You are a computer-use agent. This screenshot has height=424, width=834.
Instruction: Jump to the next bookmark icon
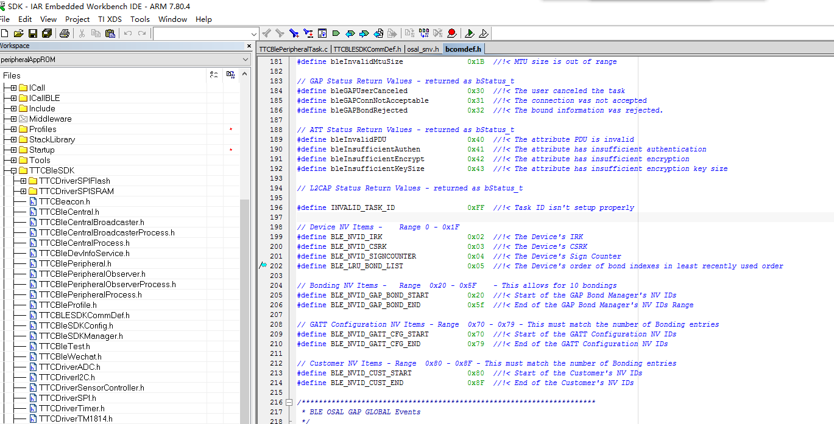pyautogui.click(x=364, y=33)
